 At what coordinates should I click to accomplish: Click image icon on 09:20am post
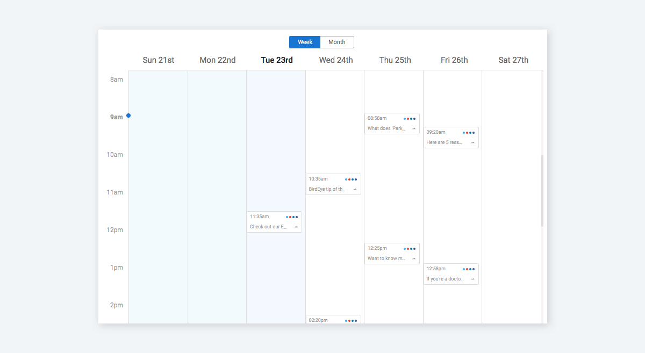(473, 143)
